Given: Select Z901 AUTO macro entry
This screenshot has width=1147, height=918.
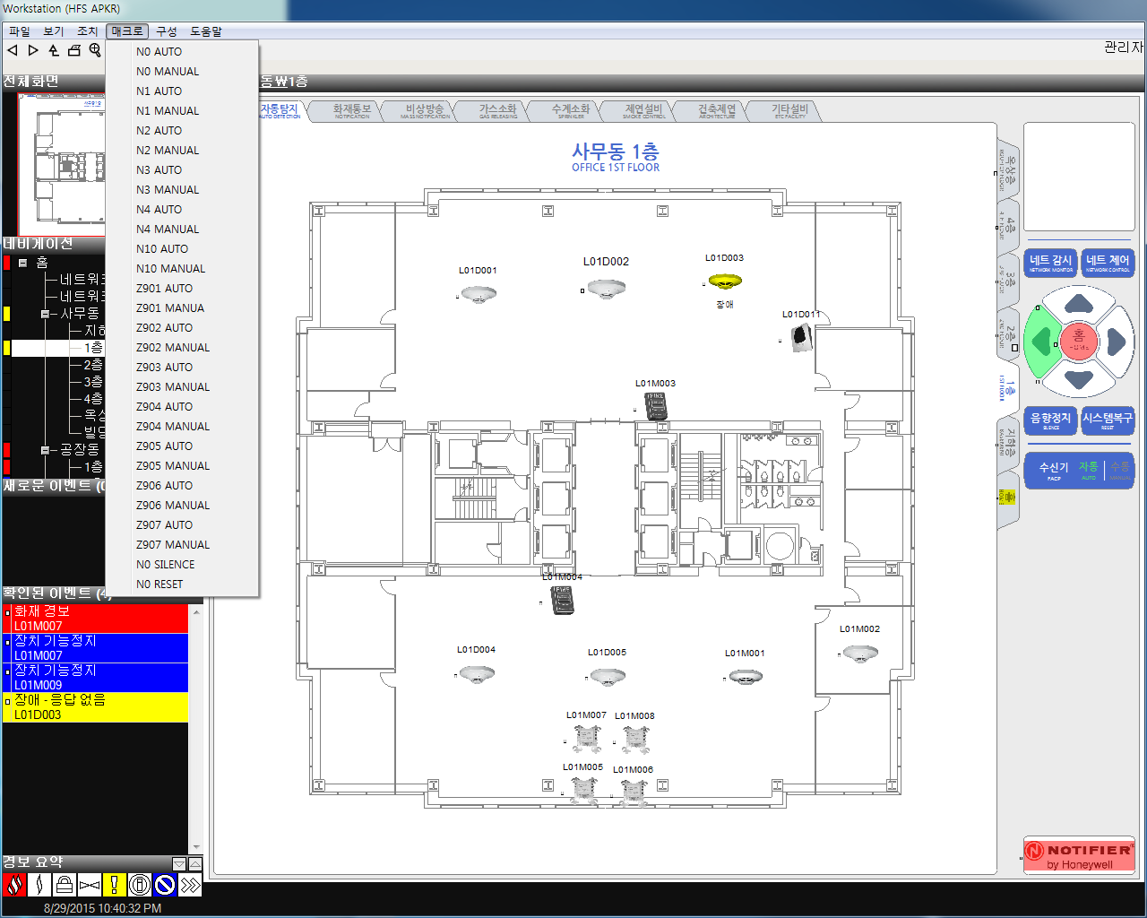Looking at the screenshot, I should (164, 289).
